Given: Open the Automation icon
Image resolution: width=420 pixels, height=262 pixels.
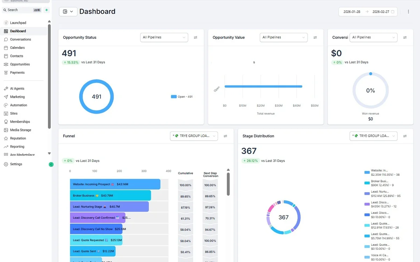Looking at the screenshot, I should (6, 105).
